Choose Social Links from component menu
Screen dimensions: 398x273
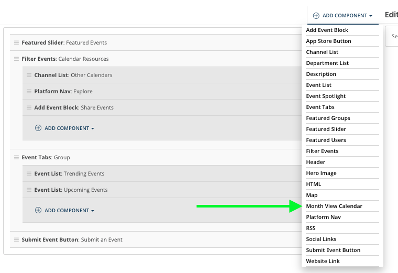[x=321, y=239]
